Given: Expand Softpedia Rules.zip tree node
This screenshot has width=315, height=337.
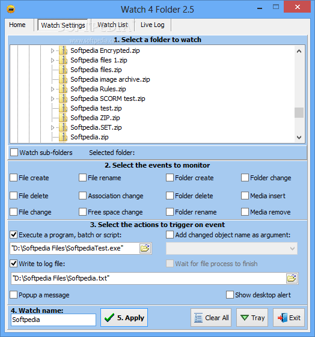Looking at the screenshot, I should click(x=52, y=89).
